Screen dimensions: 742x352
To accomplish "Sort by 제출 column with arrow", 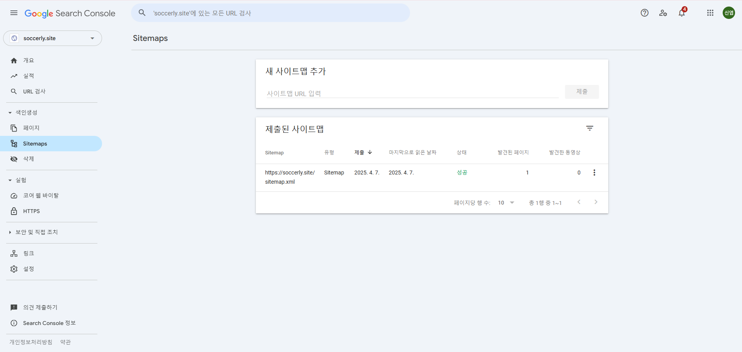I will point(363,152).
